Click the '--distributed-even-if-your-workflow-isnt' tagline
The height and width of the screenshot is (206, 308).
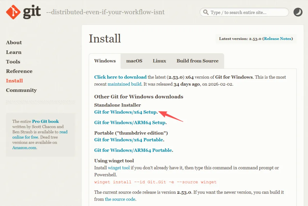(x=105, y=12)
